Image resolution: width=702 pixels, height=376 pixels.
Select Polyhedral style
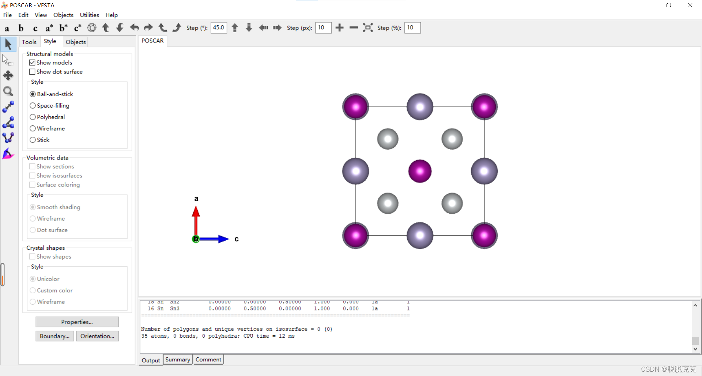pos(33,117)
